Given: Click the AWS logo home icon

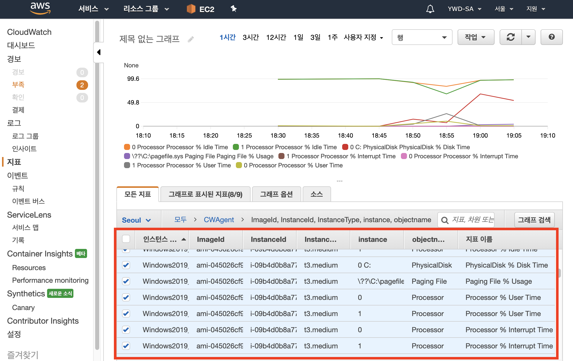Looking at the screenshot, I should tap(40, 8).
